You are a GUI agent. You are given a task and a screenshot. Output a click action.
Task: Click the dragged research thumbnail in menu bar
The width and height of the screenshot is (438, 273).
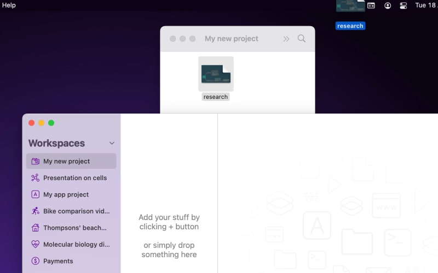coord(350,5)
